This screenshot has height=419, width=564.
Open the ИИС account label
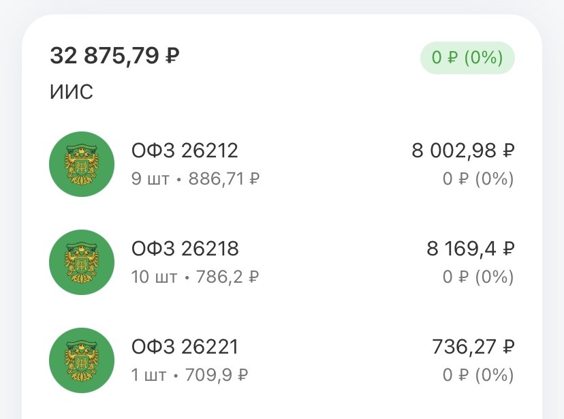(71, 92)
